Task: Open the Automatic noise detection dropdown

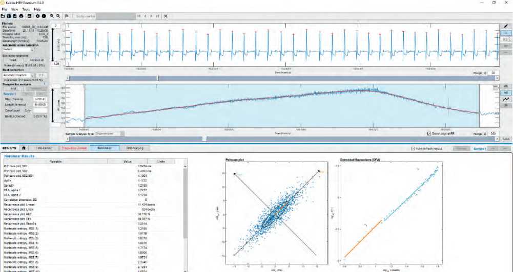Action: pyautogui.click(x=18, y=49)
